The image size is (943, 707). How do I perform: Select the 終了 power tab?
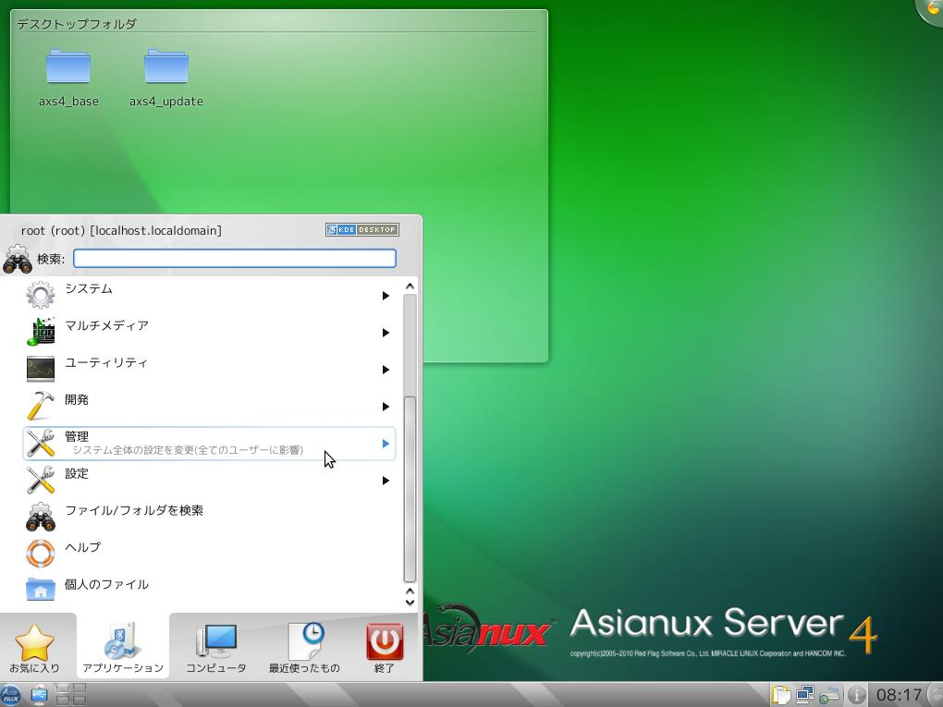385,647
